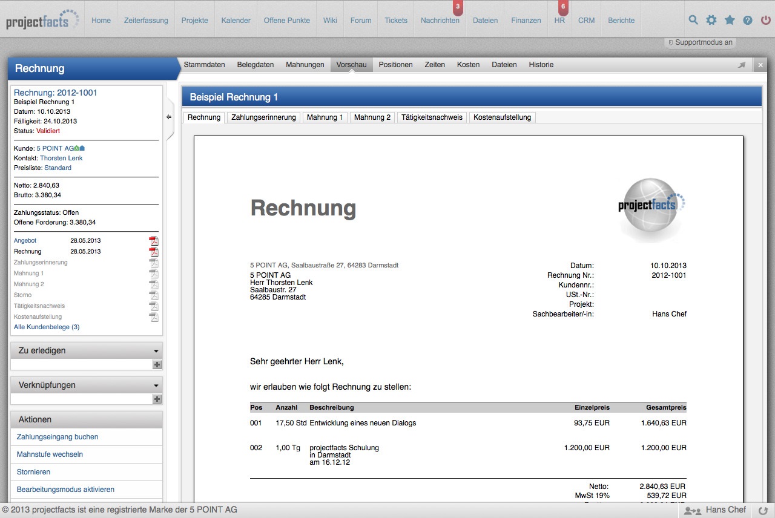Open the search magnifier icon

coord(693,20)
